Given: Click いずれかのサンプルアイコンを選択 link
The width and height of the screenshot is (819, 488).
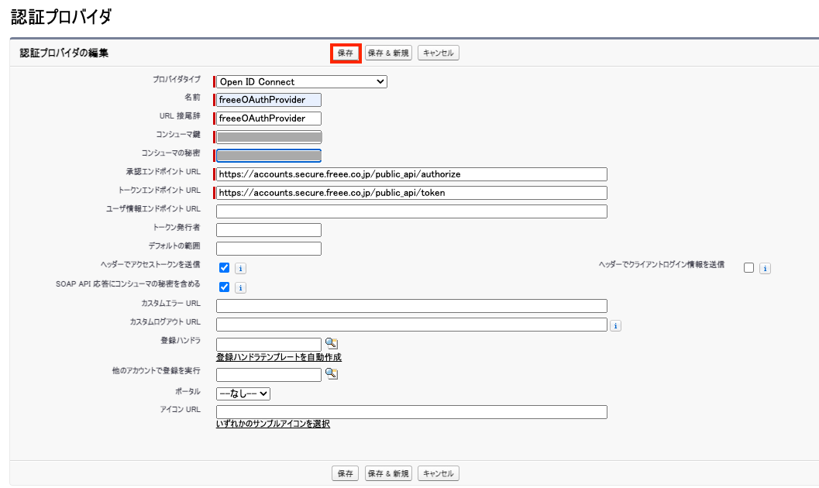Looking at the screenshot, I should tap(273, 424).
